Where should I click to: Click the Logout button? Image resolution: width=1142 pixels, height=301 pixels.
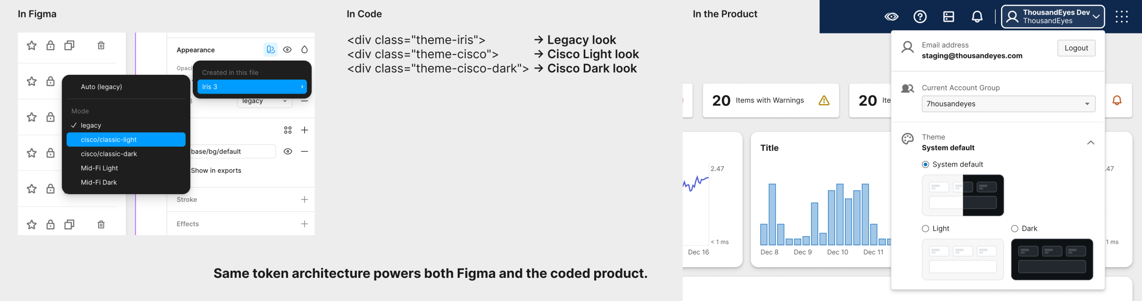tap(1076, 48)
